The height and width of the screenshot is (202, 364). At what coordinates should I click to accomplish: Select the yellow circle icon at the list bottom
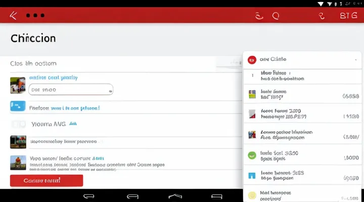[252, 195]
